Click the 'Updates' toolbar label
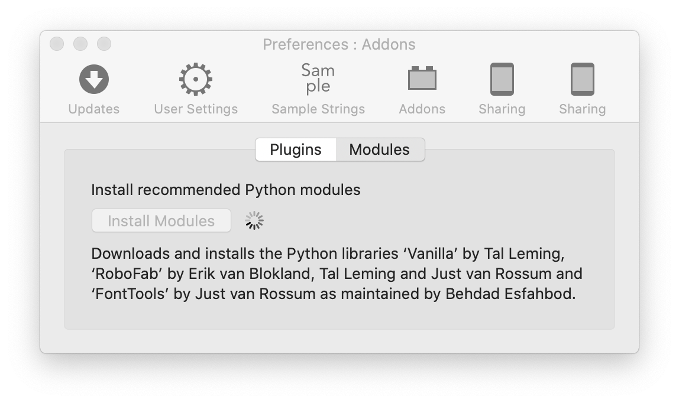The image size is (679, 403). pyautogui.click(x=94, y=109)
